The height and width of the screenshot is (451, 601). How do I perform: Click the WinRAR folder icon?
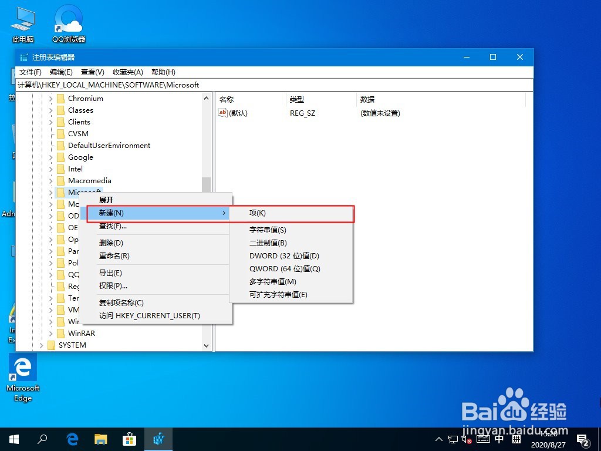[60, 334]
